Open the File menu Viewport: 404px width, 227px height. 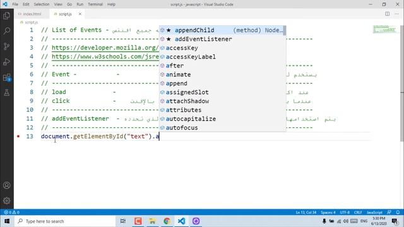click(15, 4)
